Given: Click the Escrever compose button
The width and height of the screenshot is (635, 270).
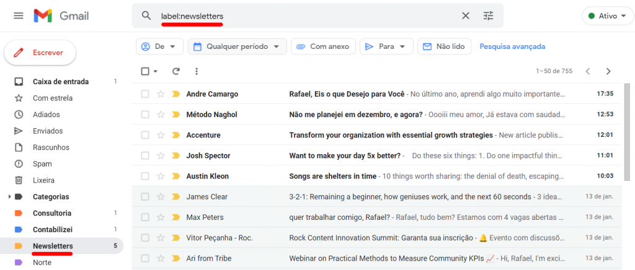Looking at the screenshot, I should 40,53.
